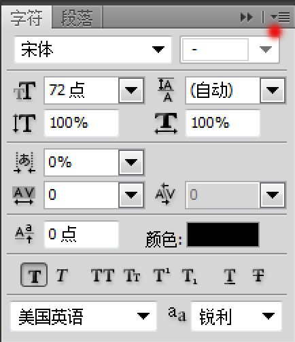295x342 pixels.
Task: Switch to the 段落 tab
Action: pyautogui.click(x=77, y=18)
